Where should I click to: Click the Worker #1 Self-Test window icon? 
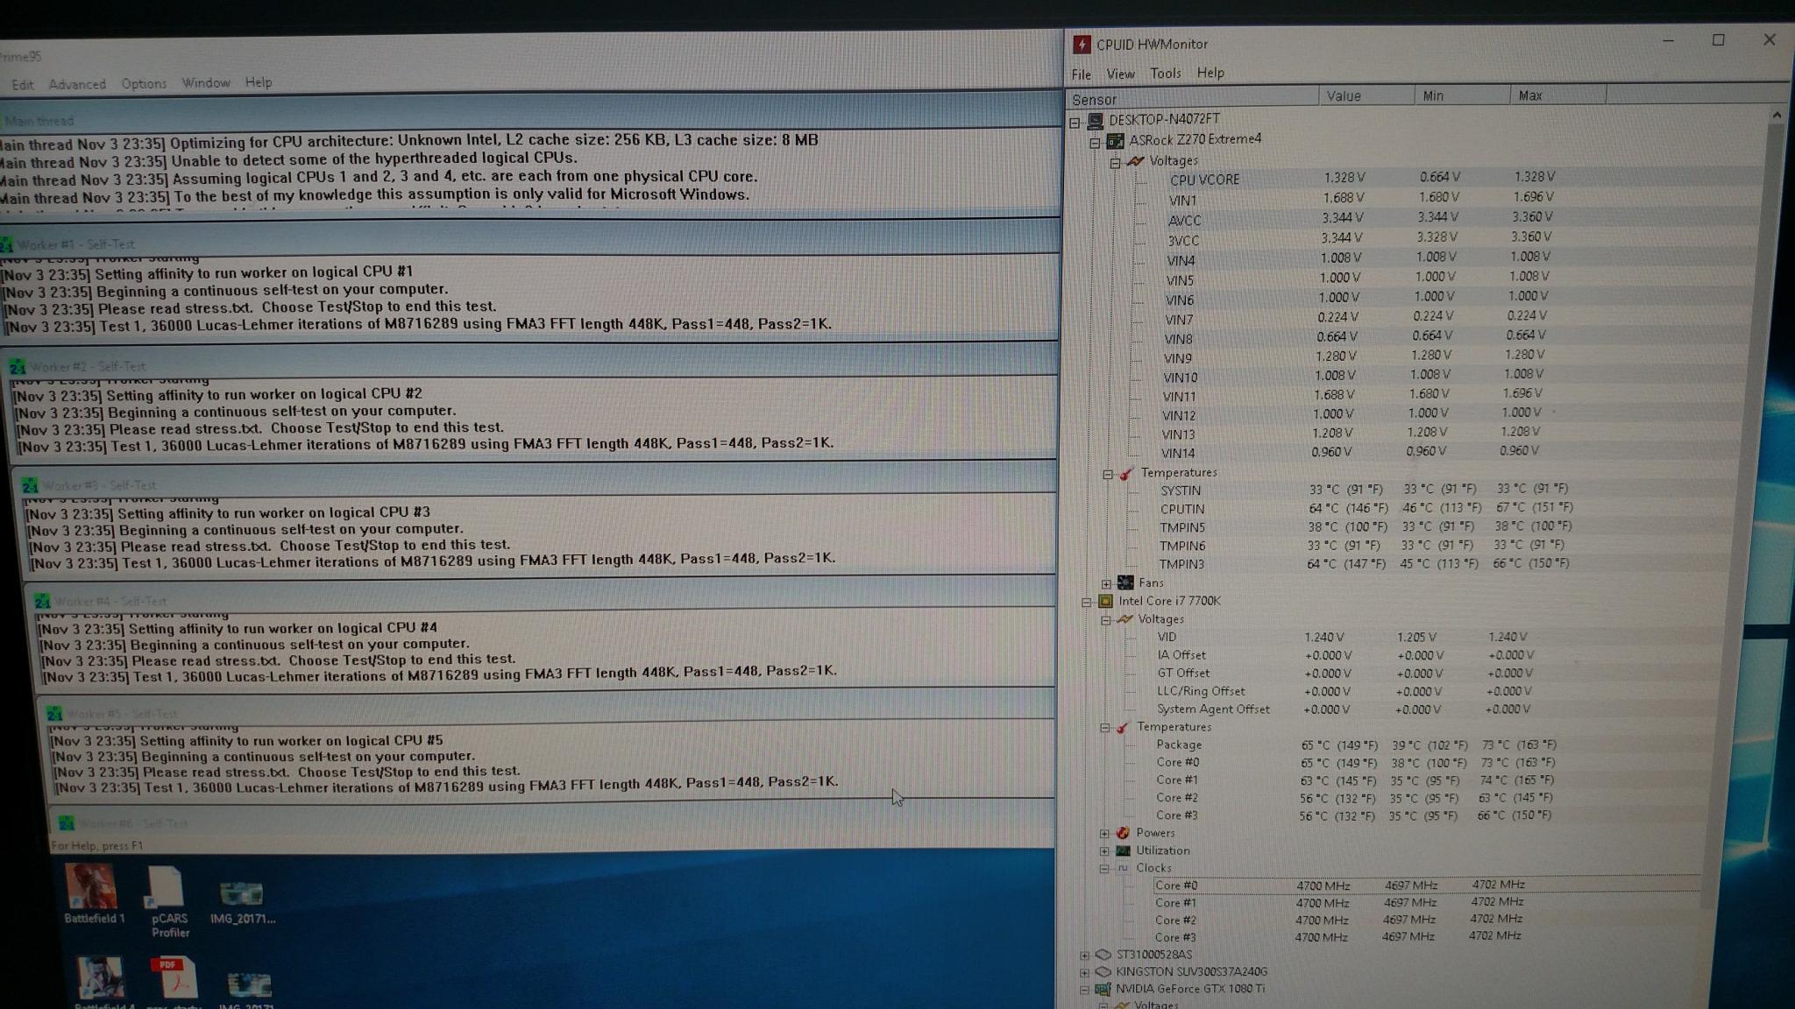[x=7, y=245]
